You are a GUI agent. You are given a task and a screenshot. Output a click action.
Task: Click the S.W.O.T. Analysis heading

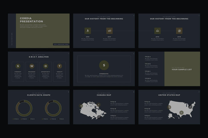tap(39, 57)
